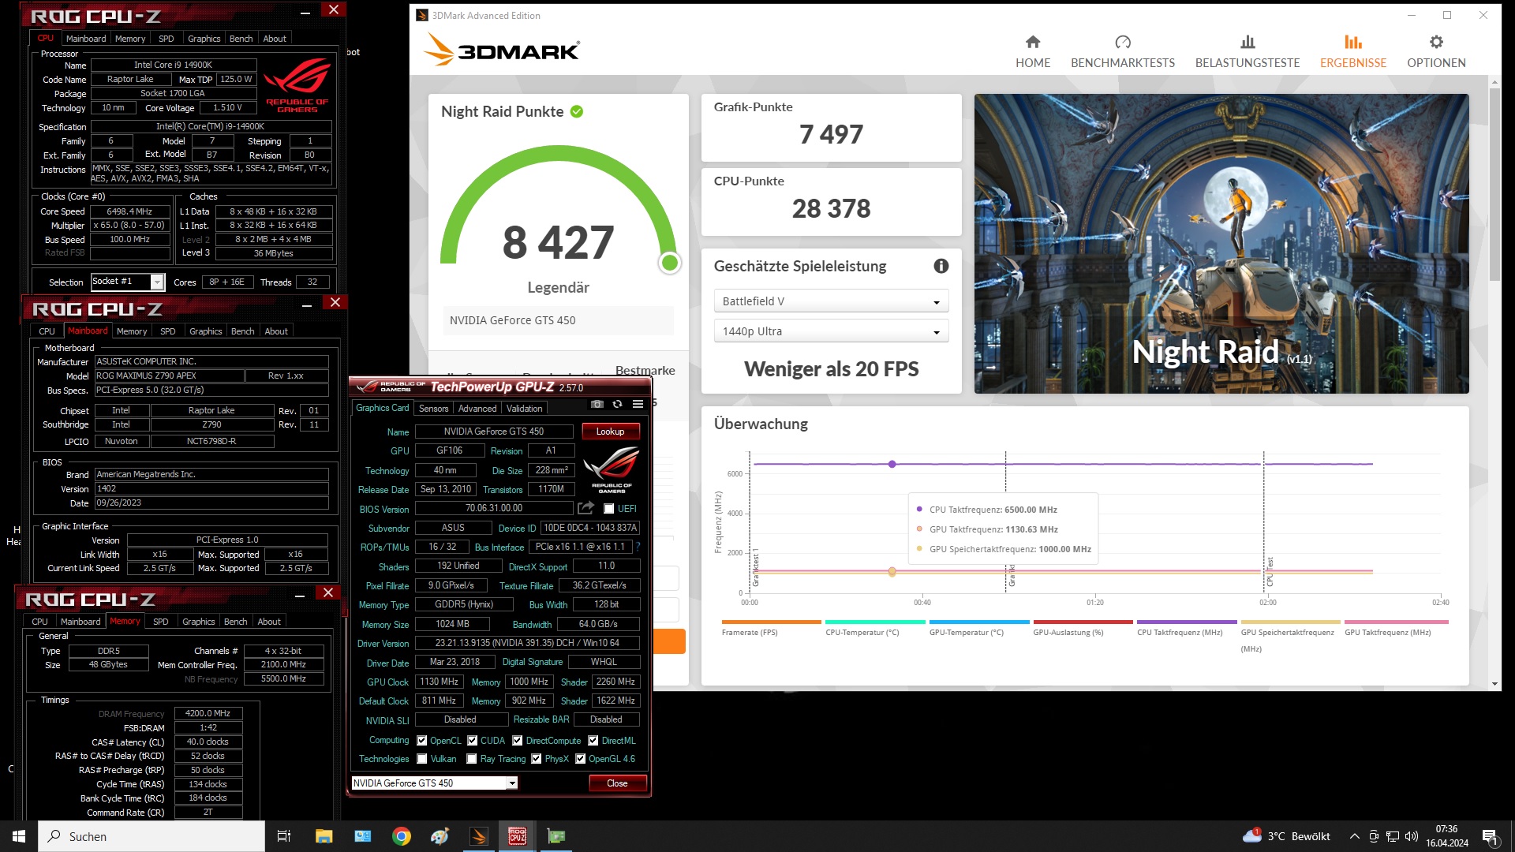Toggle the DirectML checkbox
1515x852 pixels.
pos(593,741)
